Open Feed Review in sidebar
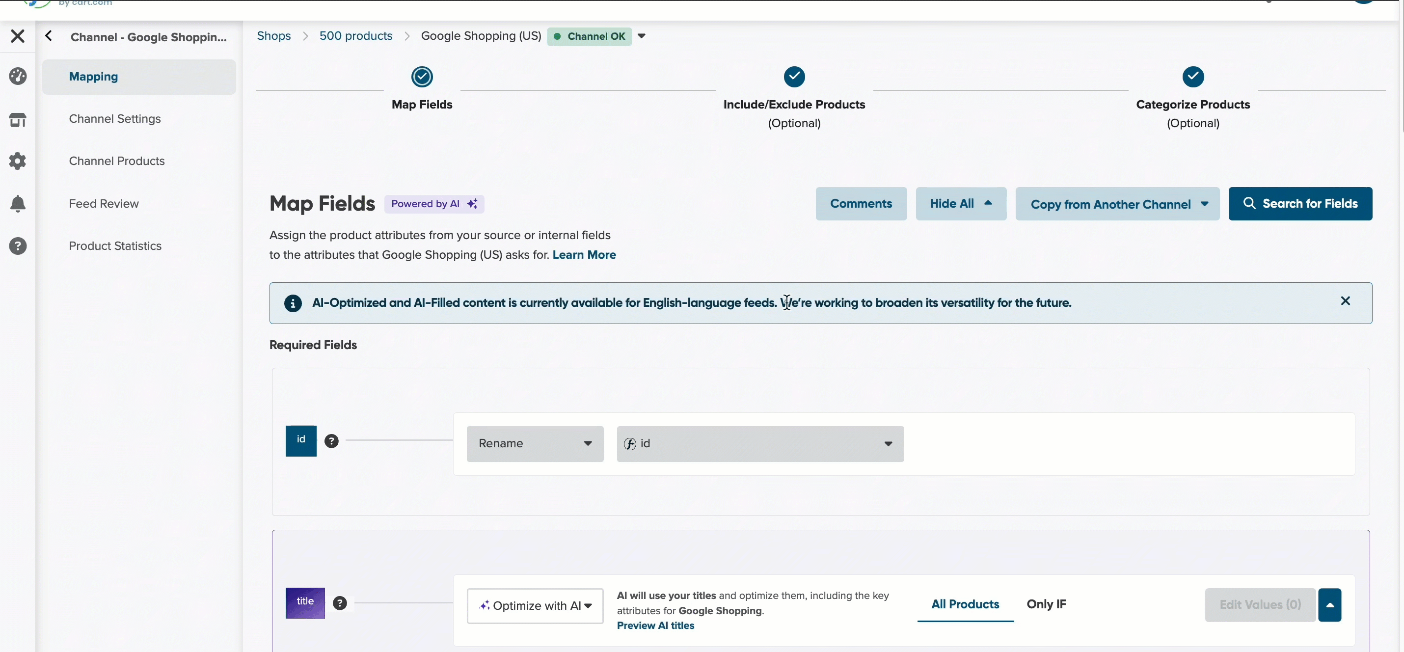1404x652 pixels. [x=104, y=203]
